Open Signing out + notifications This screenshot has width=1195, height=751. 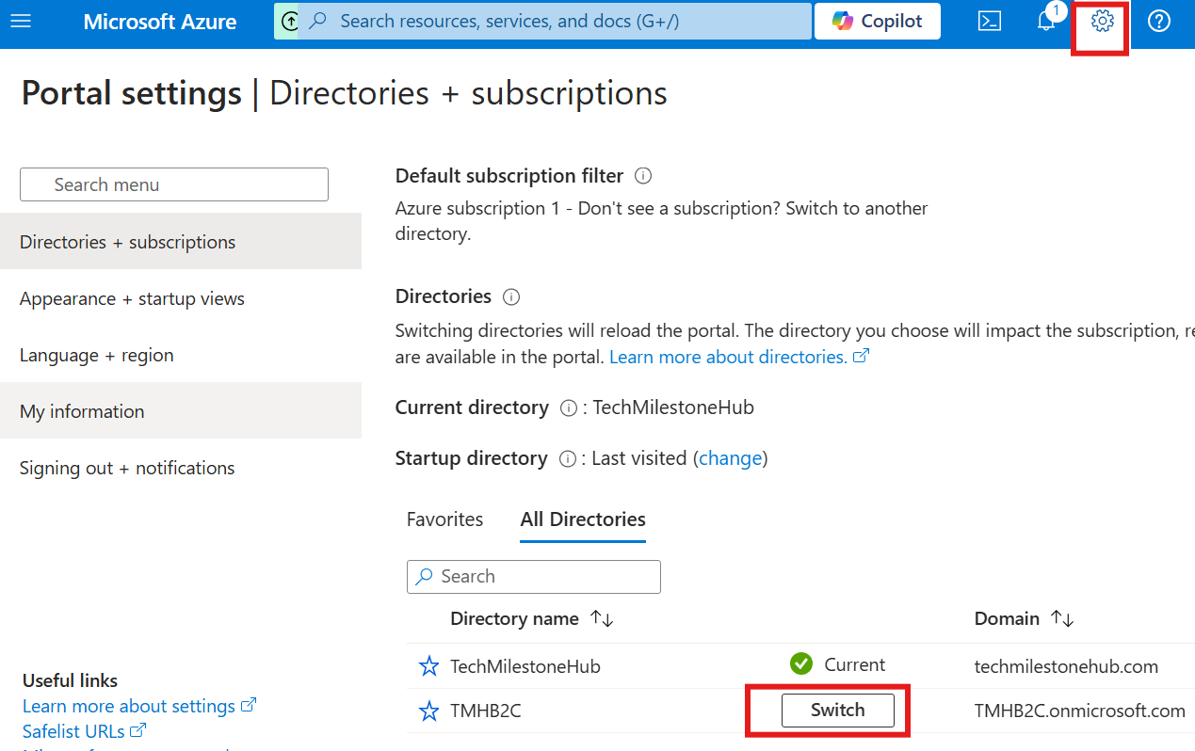coord(181,468)
